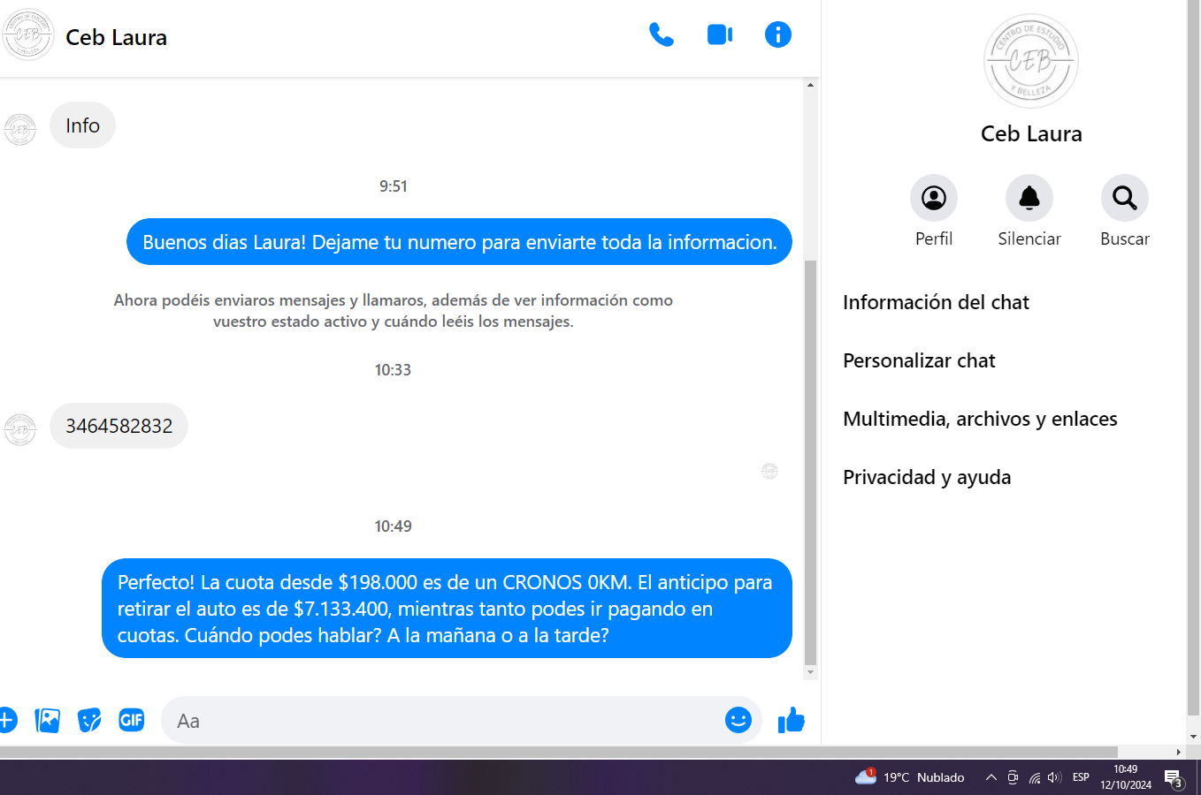Open the emoji picker in message box
Image resolution: width=1201 pixels, height=795 pixels.
point(738,721)
